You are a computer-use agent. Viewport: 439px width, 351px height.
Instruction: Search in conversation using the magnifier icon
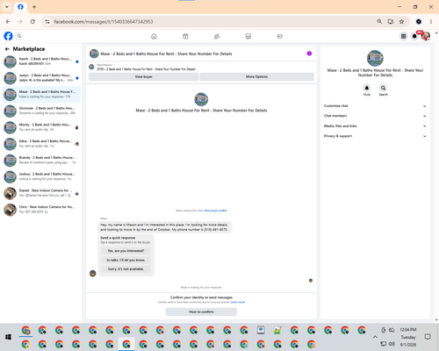(x=383, y=88)
